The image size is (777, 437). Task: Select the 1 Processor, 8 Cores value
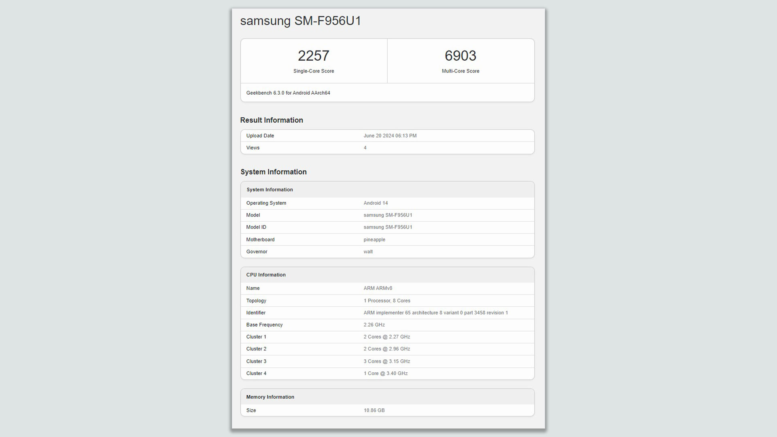(387, 301)
